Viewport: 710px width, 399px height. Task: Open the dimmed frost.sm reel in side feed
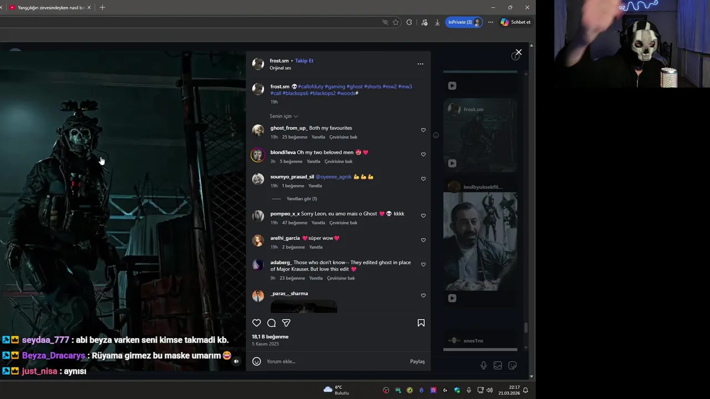tap(480, 136)
